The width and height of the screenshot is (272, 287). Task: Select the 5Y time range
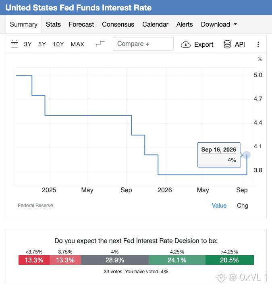(x=42, y=44)
